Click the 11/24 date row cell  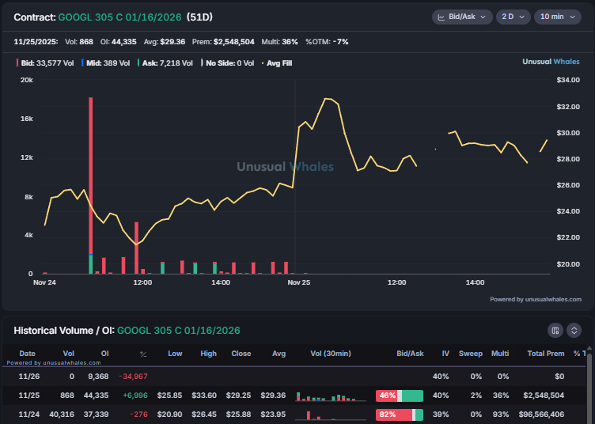click(x=28, y=415)
